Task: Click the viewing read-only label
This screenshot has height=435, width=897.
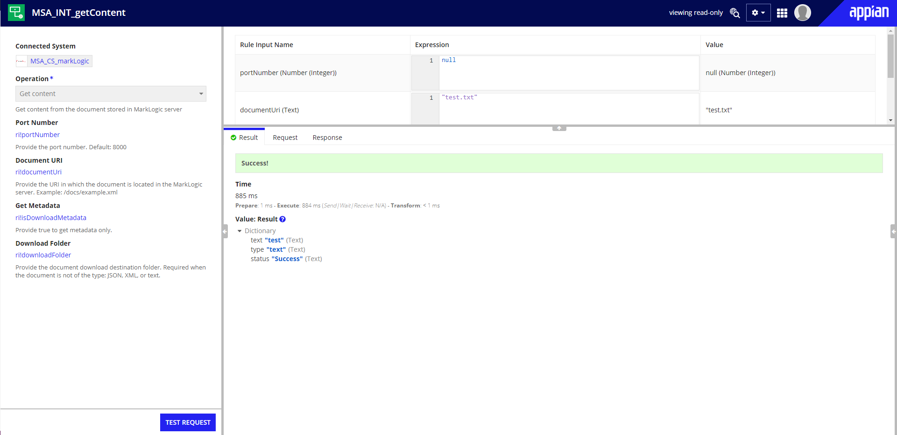Action: click(696, 13)
